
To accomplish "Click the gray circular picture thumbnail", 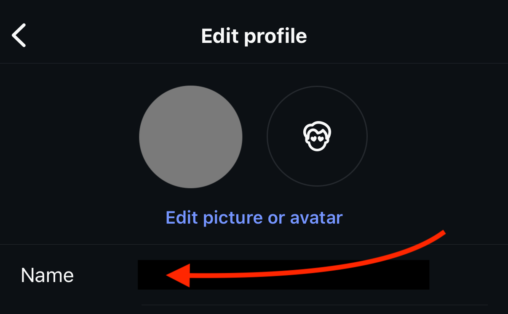I will [190, 137].
